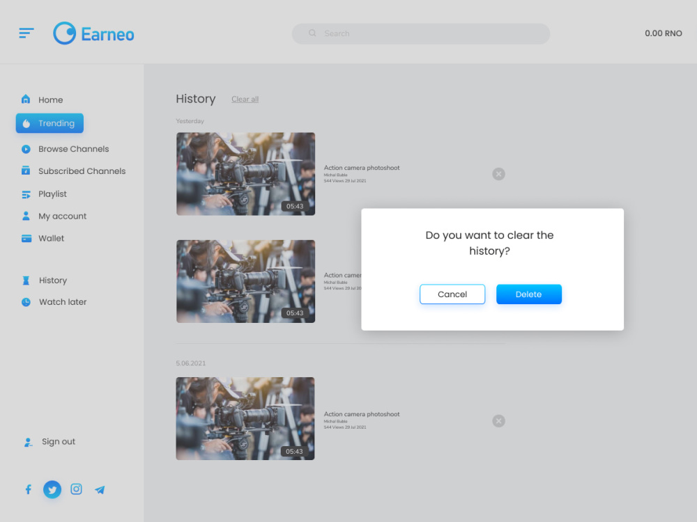Screen dimensions: 697x522
Task: Open History in the sidebar
Action: tap(53, 280)
